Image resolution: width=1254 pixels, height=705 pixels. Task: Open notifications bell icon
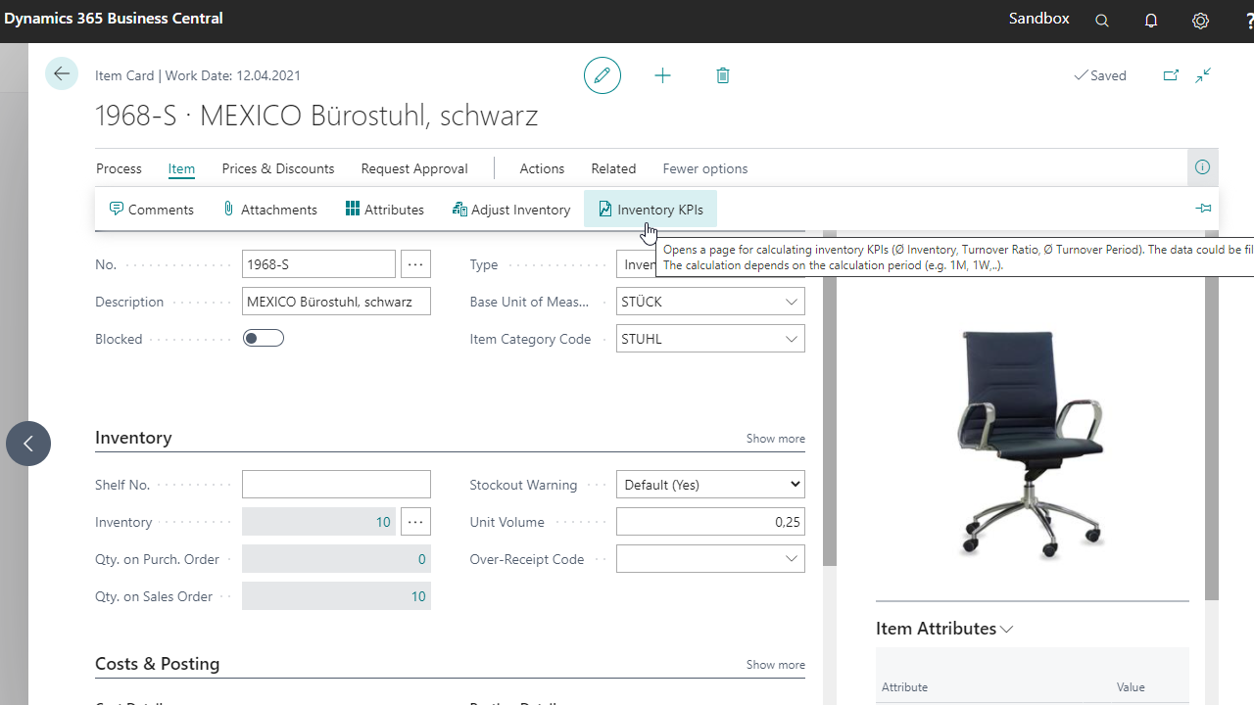tap(1151, 21)
